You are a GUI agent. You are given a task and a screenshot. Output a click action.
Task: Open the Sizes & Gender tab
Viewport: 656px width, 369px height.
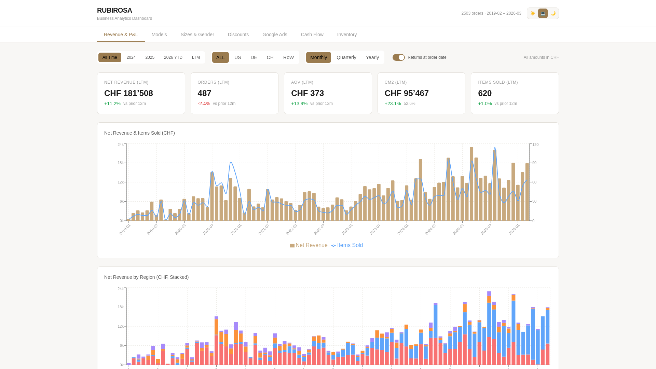point(197,35)
